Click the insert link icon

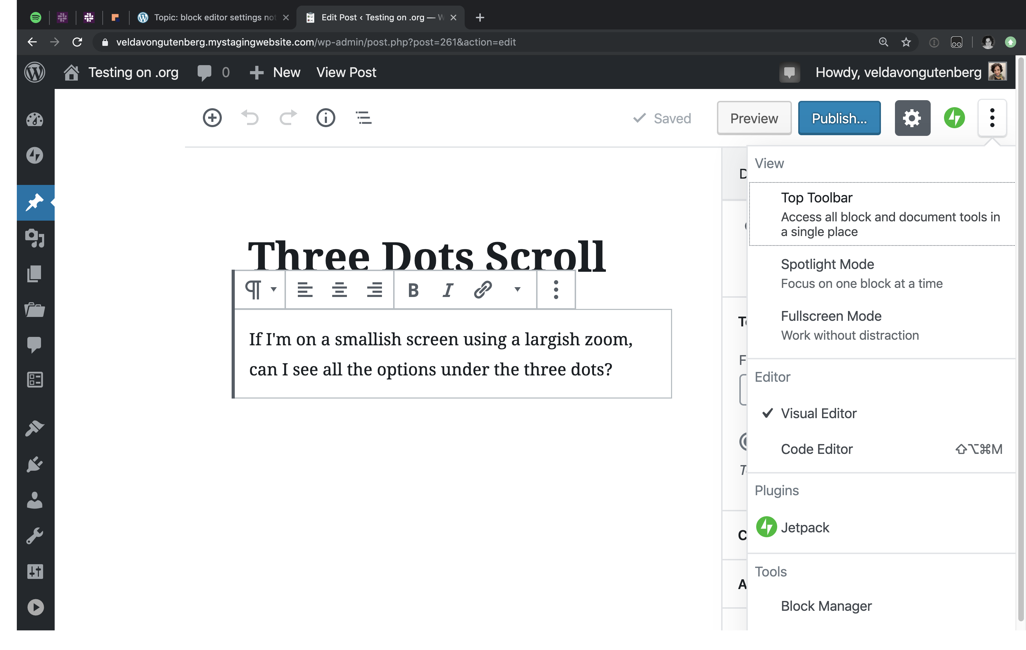(483, 290)
